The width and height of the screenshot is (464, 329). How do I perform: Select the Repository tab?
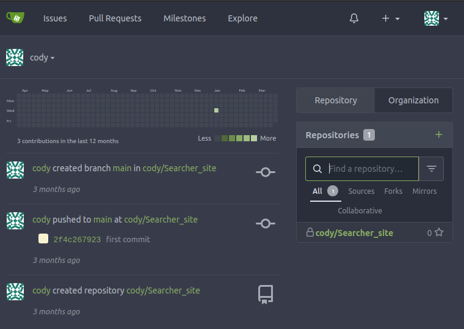pyautogui.click(x=335, y=100)
